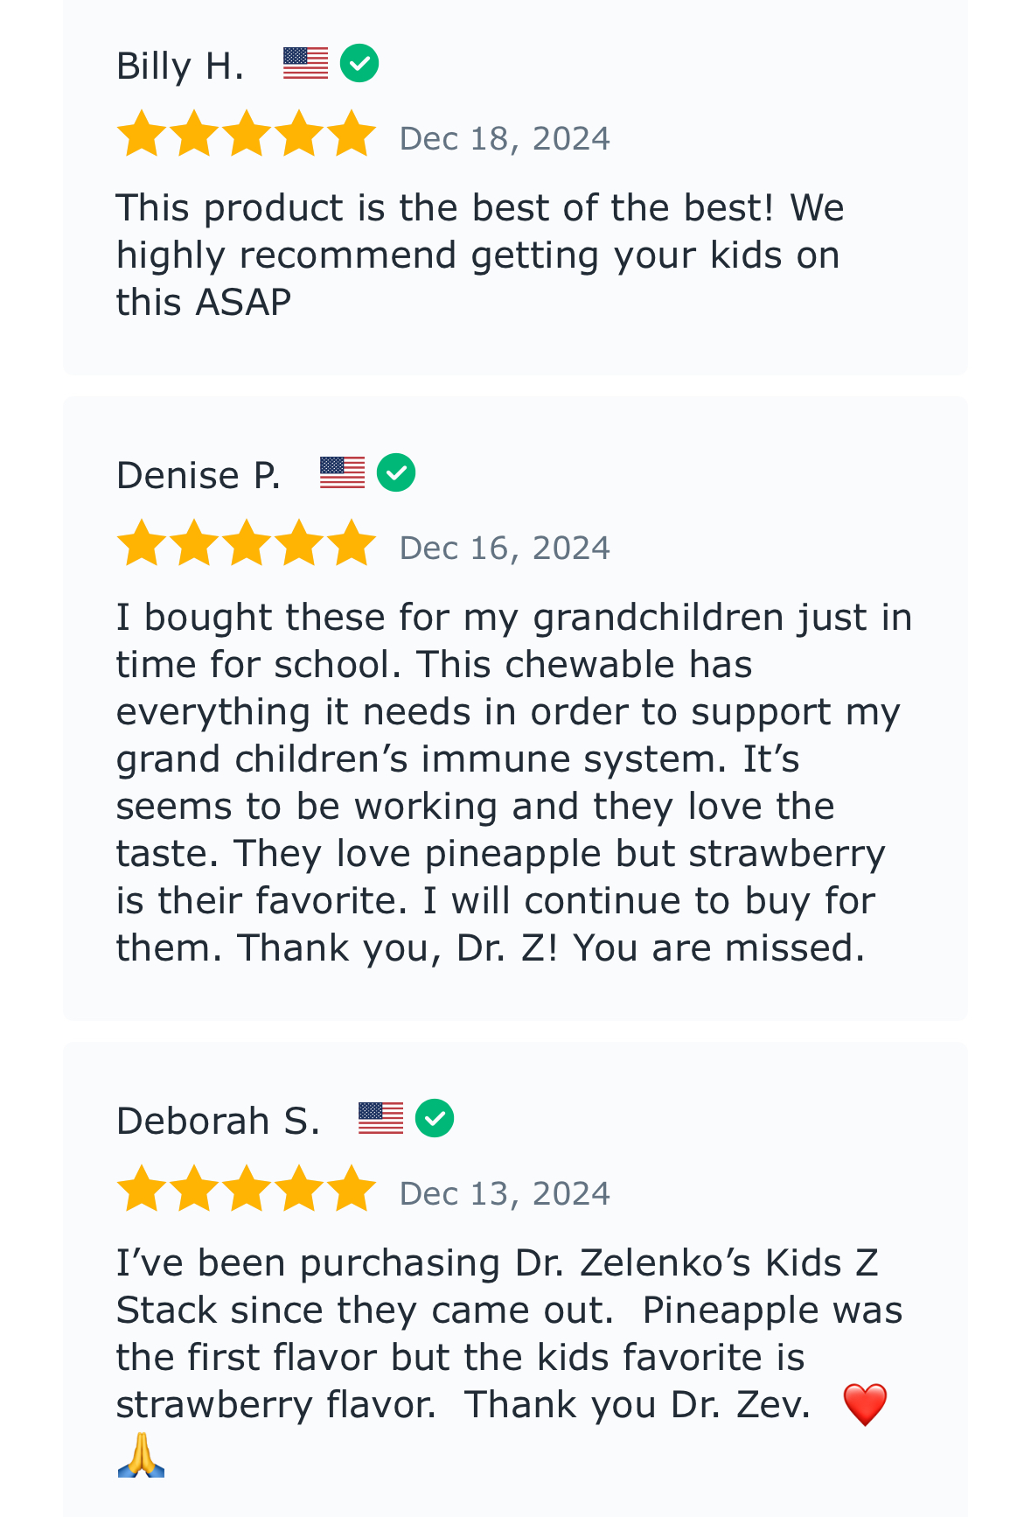Click the US flag beside Billy H.
1031x1517 pixels.
point(305,63)
